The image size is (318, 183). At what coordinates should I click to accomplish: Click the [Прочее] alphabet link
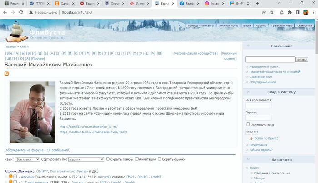(38, 59)
